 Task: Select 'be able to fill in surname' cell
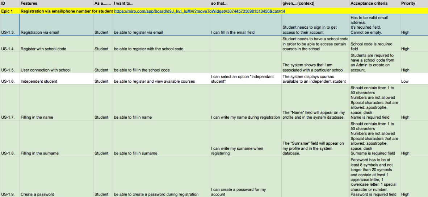click(161, 139)
